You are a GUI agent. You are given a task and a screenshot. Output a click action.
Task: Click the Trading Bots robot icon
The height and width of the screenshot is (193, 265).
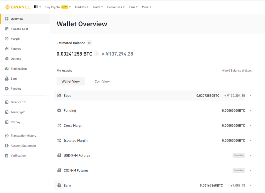coord(7,69)
